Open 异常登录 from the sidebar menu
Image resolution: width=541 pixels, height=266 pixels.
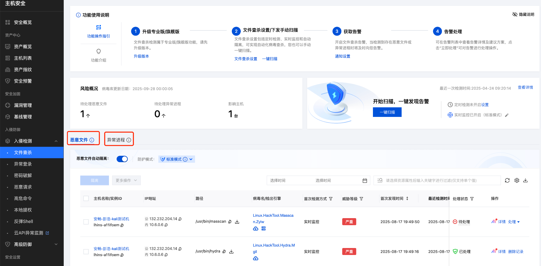23,164
